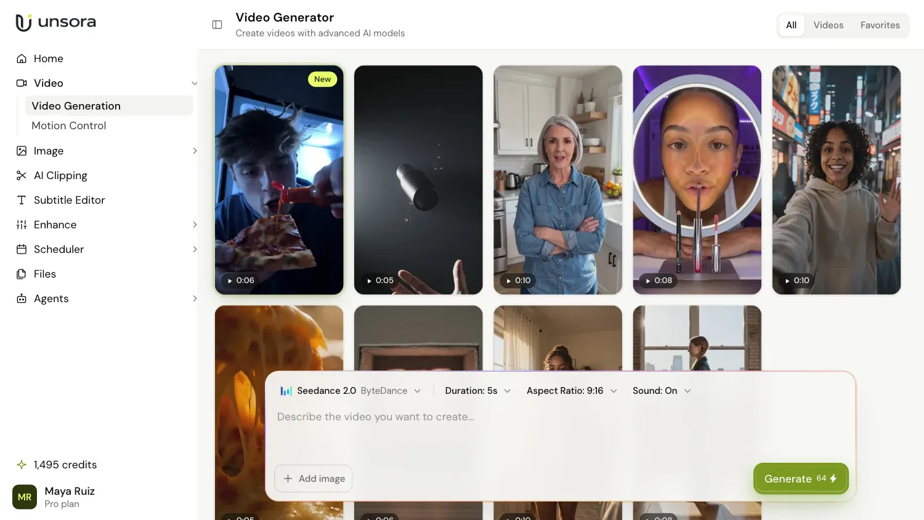Screen dimensions: 924x520
Task: Click the MR user avatar
Action: (25, 497)
